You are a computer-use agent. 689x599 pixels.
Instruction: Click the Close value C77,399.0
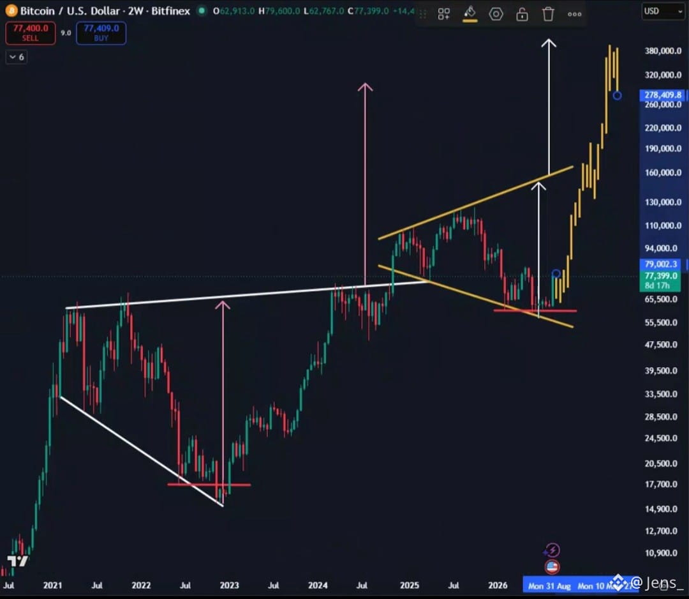[x=368, y=11]
